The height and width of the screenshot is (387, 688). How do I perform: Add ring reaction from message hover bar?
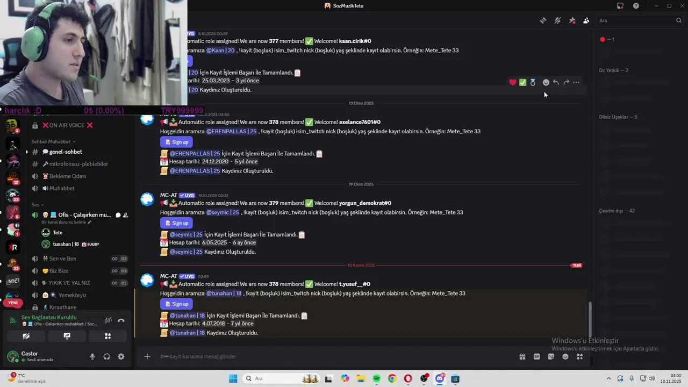[x=533, y=82]
